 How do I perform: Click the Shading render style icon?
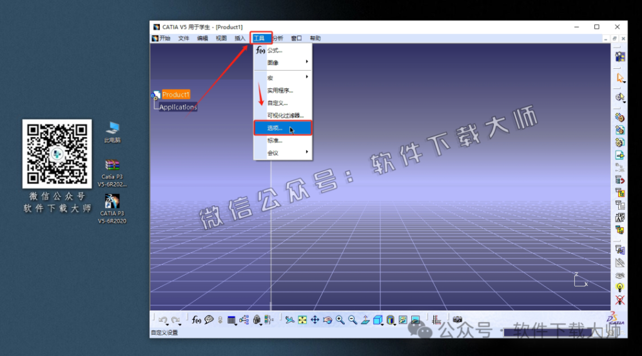coord(390,320)
